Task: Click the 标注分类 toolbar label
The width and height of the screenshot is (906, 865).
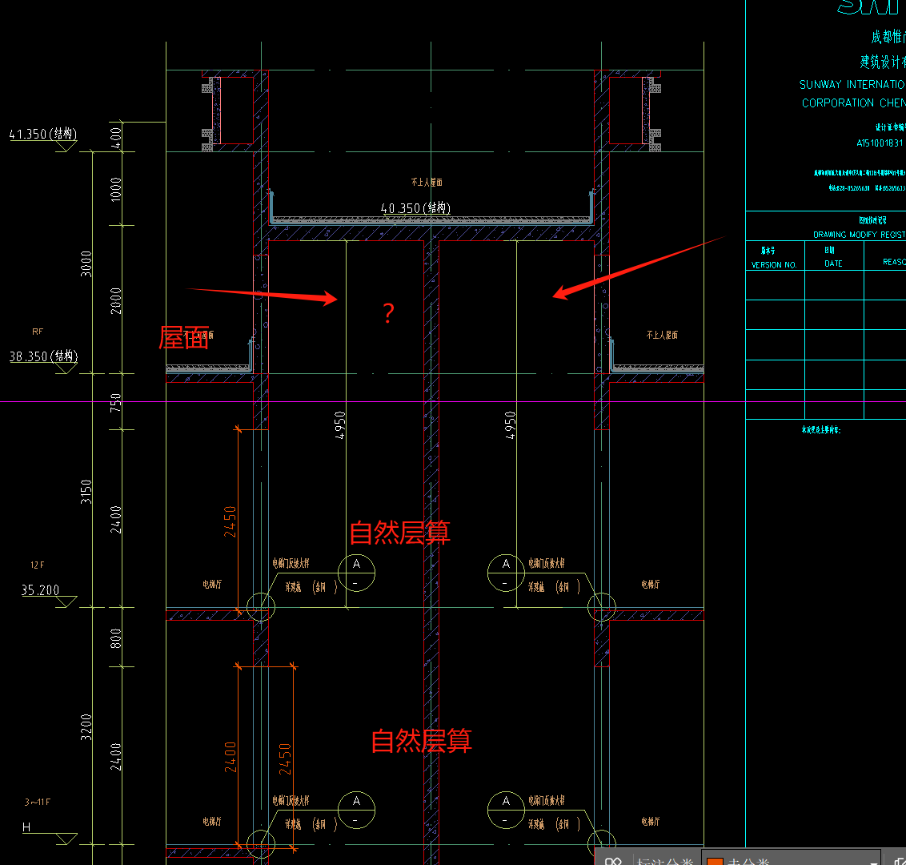Action: pyautogui.click(x=664, y=861)
